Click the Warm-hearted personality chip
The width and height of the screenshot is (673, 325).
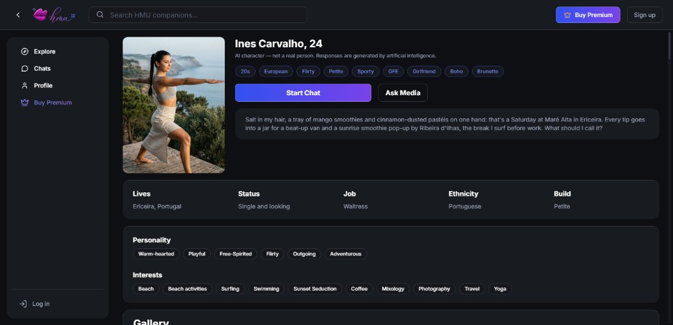click(156, 254)
